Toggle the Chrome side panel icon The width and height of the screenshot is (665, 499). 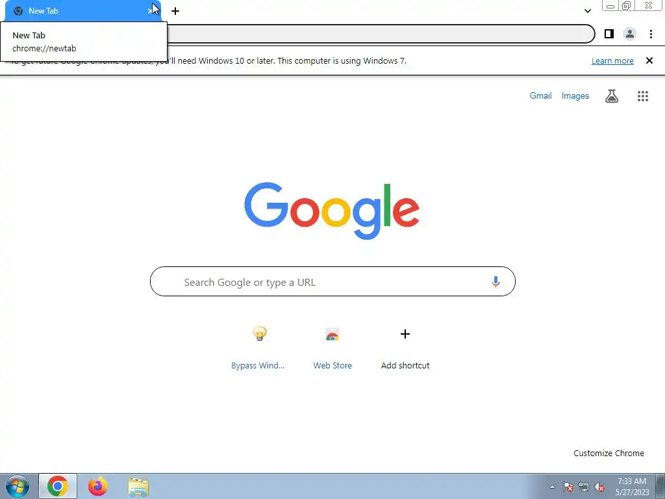(609, 34)
